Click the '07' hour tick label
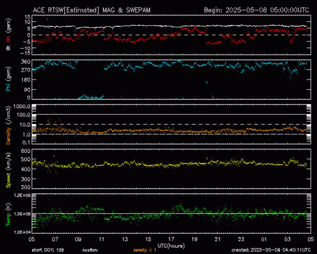The width and height of the screenshot is (317, 254). tap(55, 239)
